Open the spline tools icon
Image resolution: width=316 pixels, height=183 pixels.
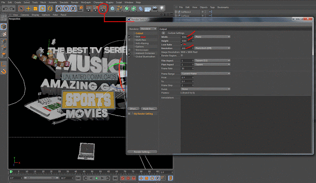(119, 8)
